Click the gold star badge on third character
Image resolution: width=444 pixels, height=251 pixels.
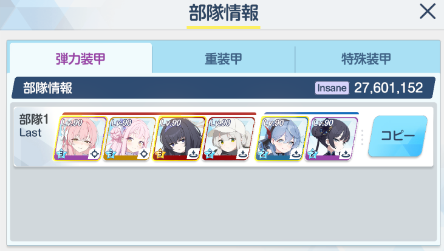pos(160,154)
